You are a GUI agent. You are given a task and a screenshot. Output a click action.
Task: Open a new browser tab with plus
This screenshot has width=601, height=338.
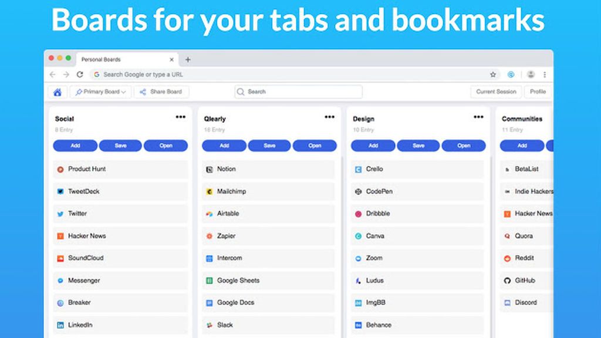click(188, 59)
